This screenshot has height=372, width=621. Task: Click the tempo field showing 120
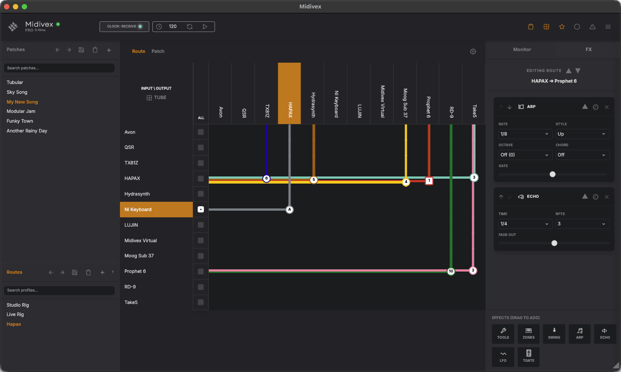coord(173,26)
